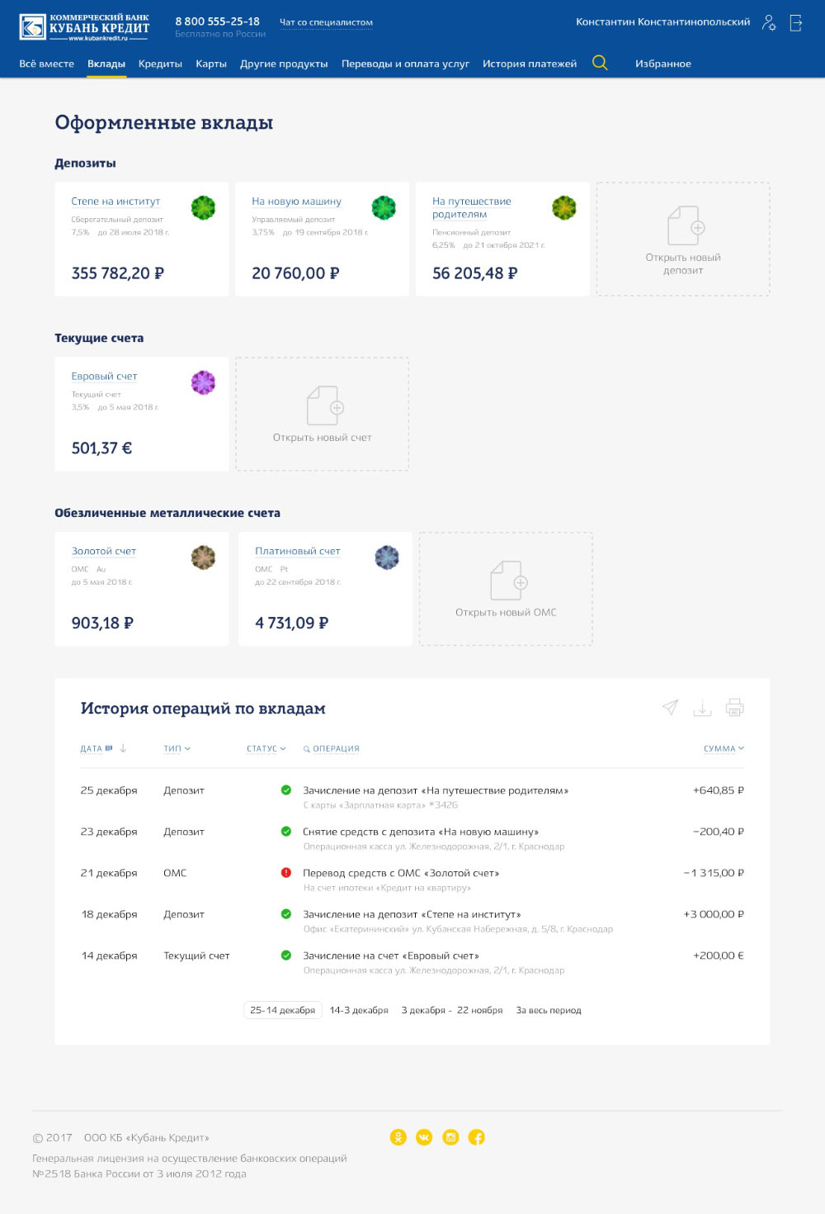Print the operations history
This screenshot has width=825, height=1214.
pyautogui.click(x=734, y=708)
